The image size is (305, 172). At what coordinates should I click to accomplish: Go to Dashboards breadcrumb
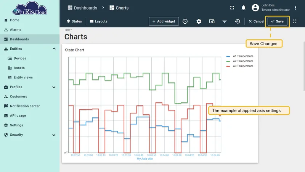[82, 8]
